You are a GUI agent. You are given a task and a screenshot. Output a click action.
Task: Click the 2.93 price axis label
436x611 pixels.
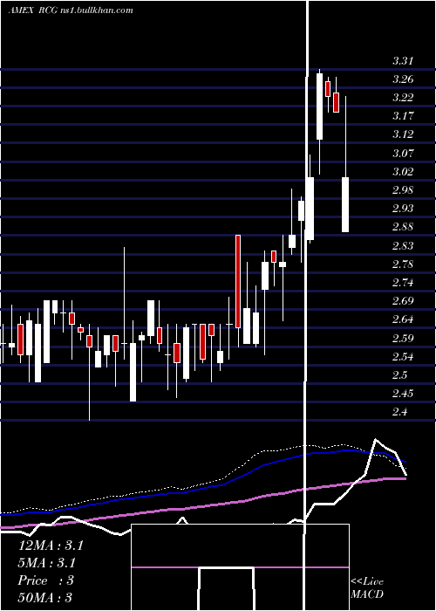pos(403,209)
